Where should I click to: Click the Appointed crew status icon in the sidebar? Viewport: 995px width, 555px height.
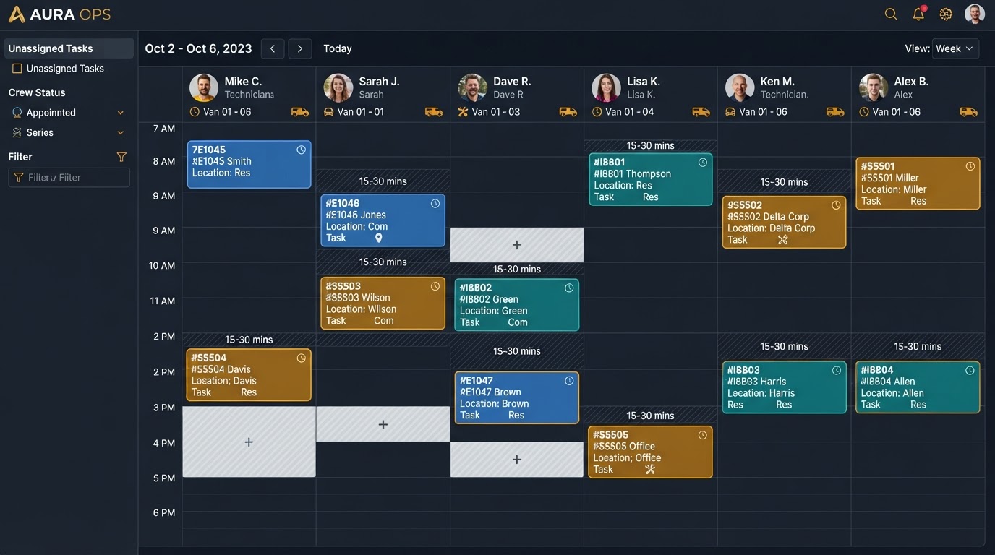(17, 113)
